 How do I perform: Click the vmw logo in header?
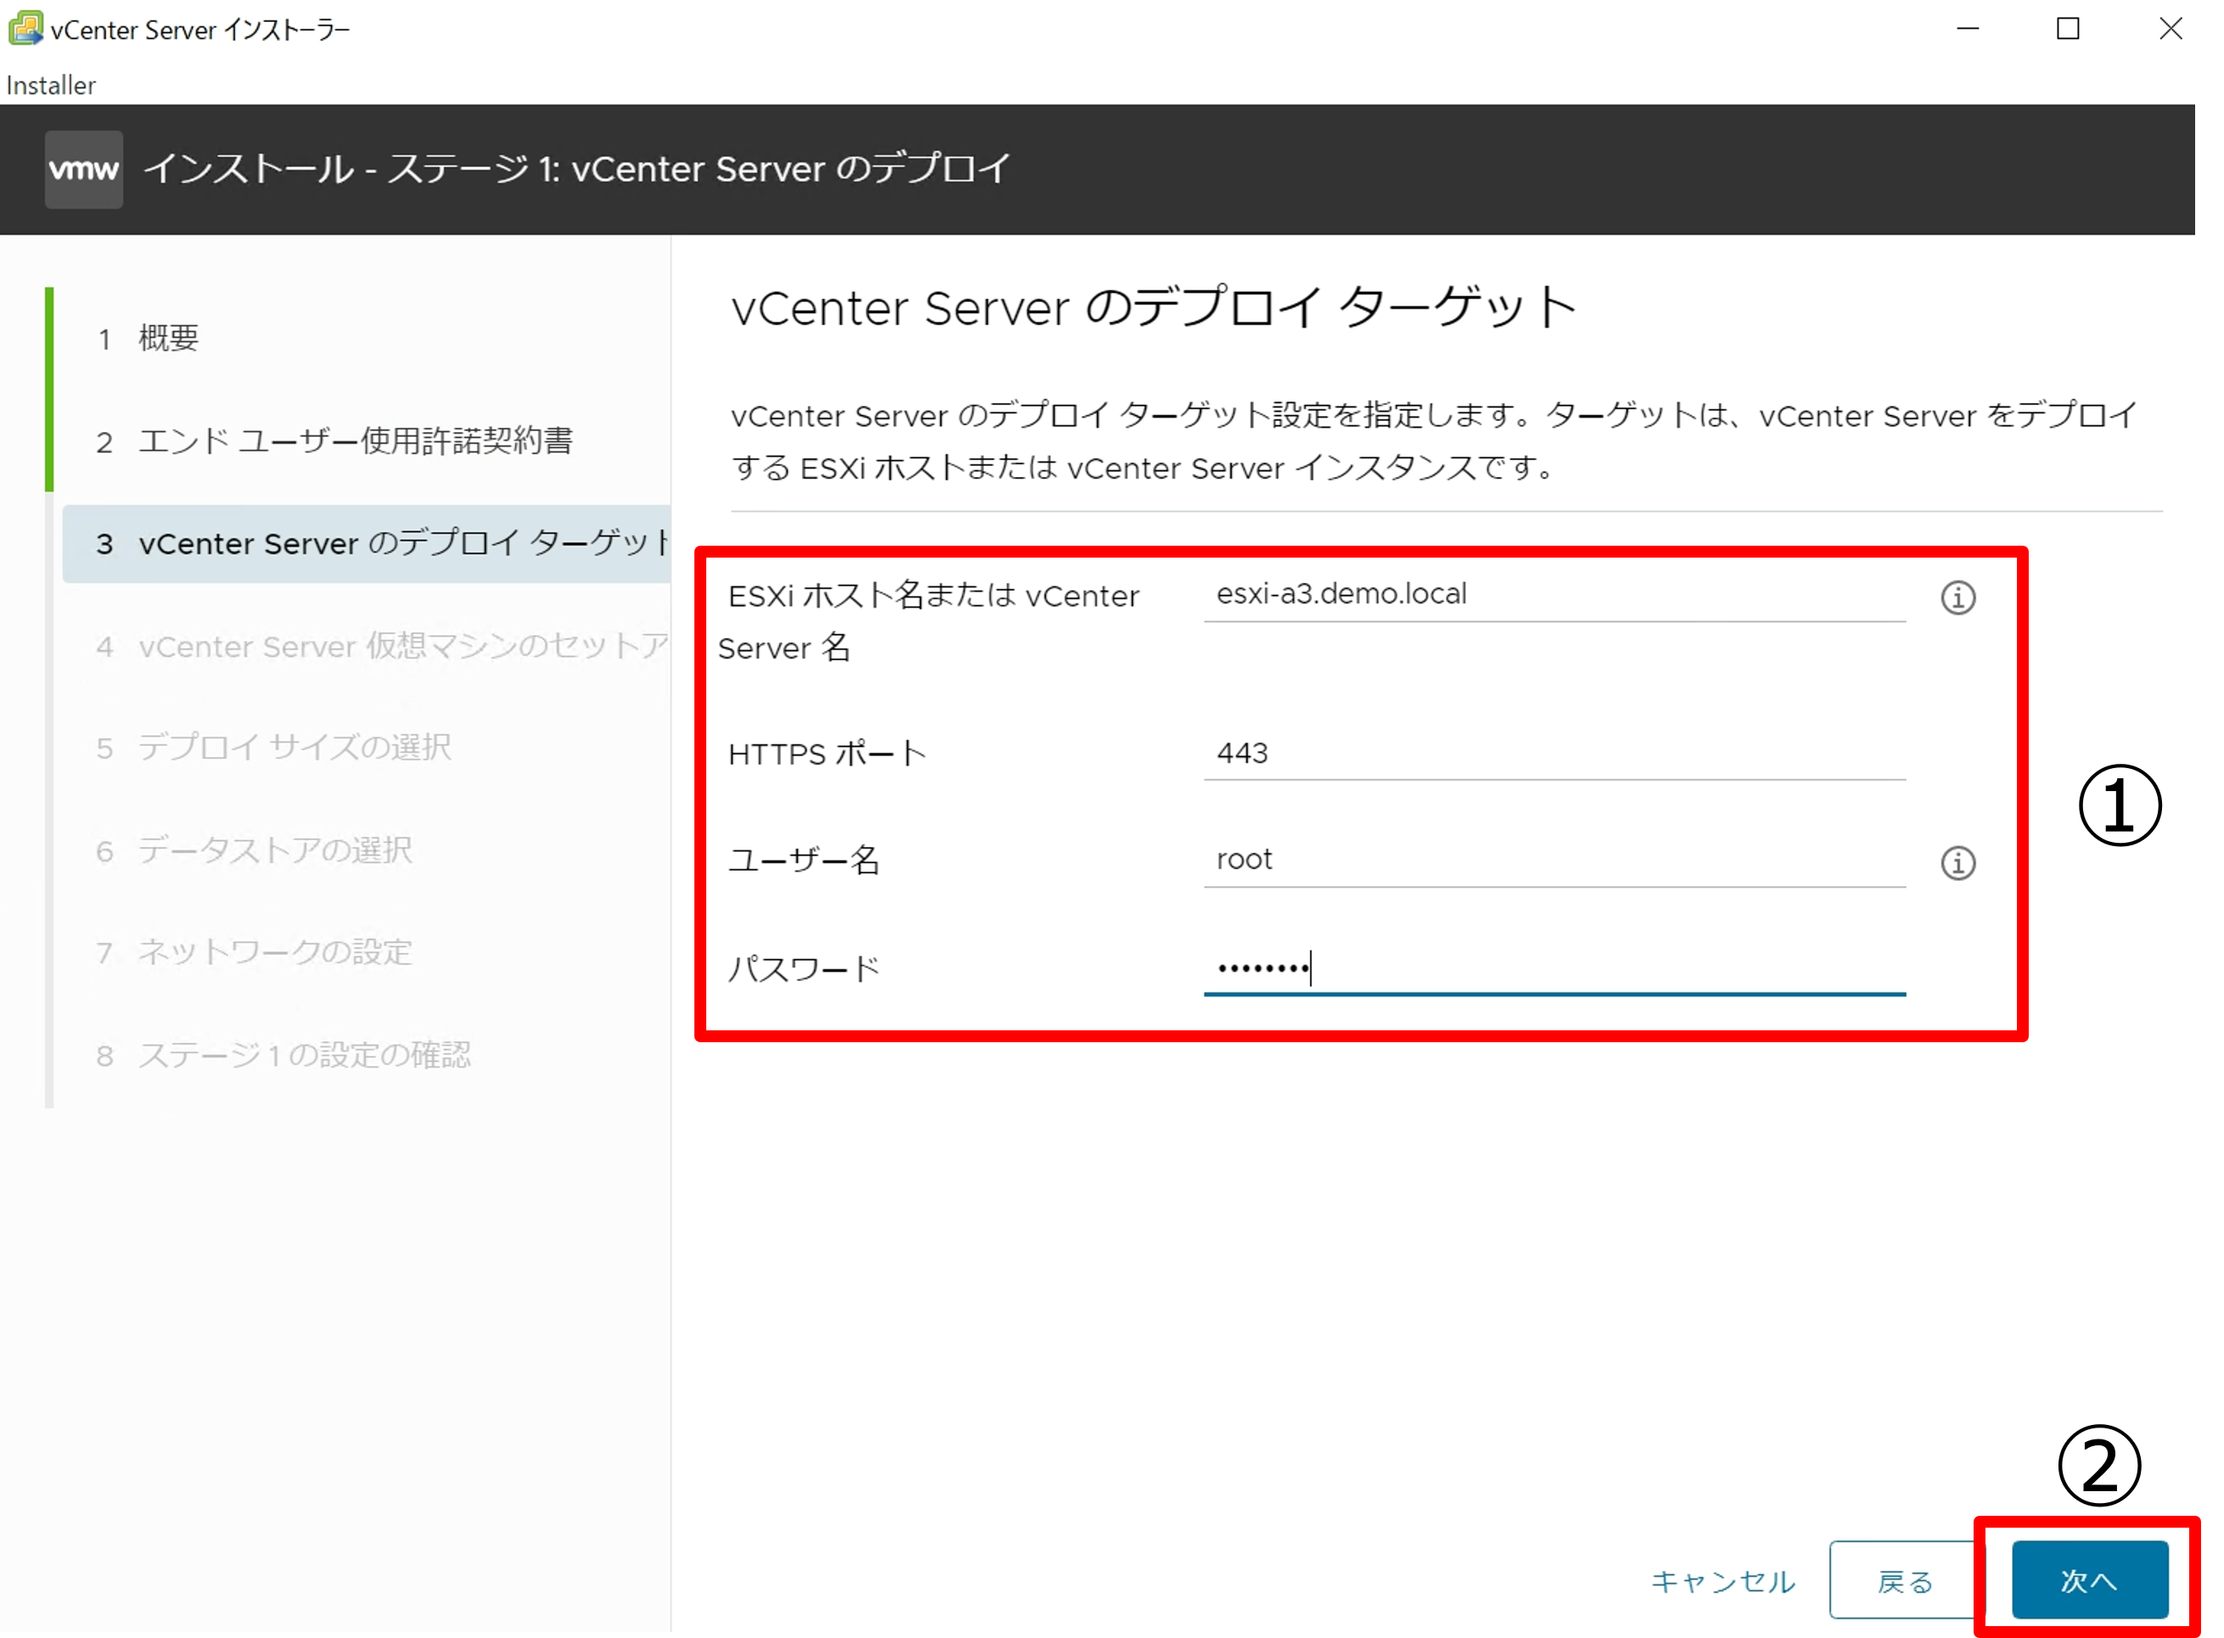tap(84, 170)
